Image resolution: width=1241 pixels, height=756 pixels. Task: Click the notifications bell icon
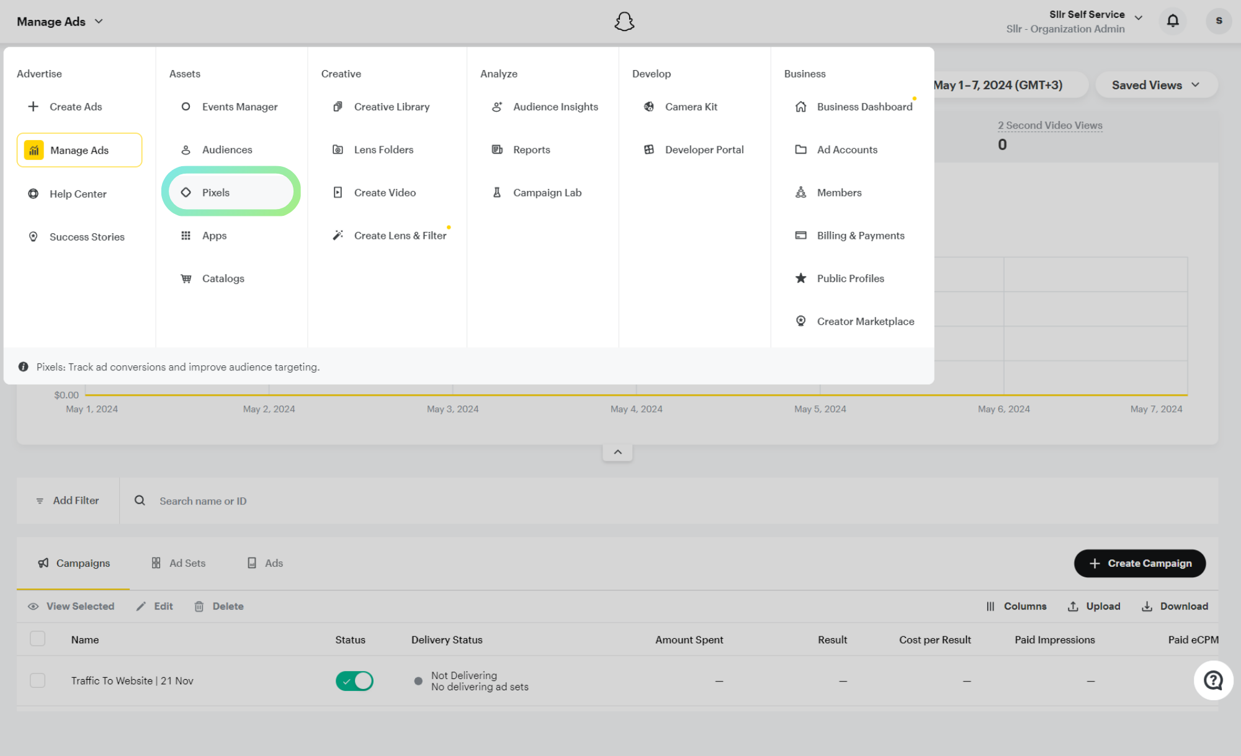click(1172, 21)
